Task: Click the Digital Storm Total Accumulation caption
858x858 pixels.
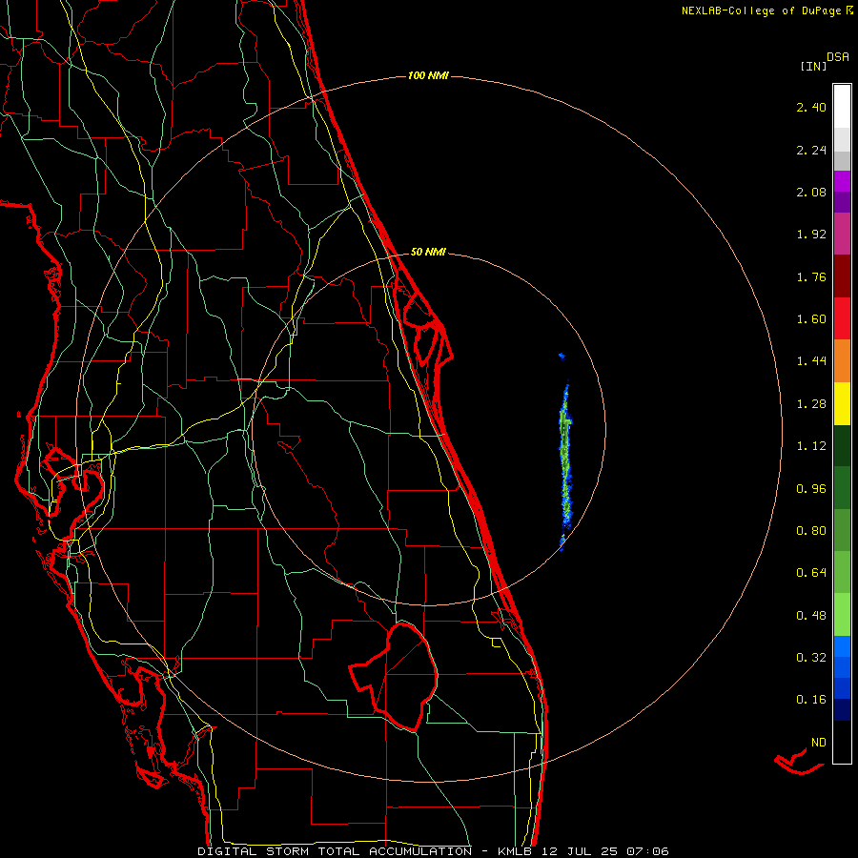Action: (x=433, y=851)
